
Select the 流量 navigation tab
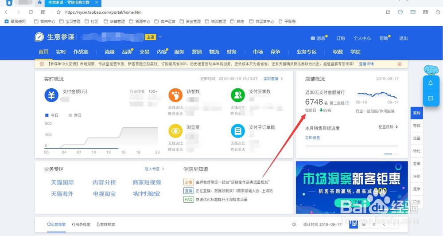(x=109, y=52)
